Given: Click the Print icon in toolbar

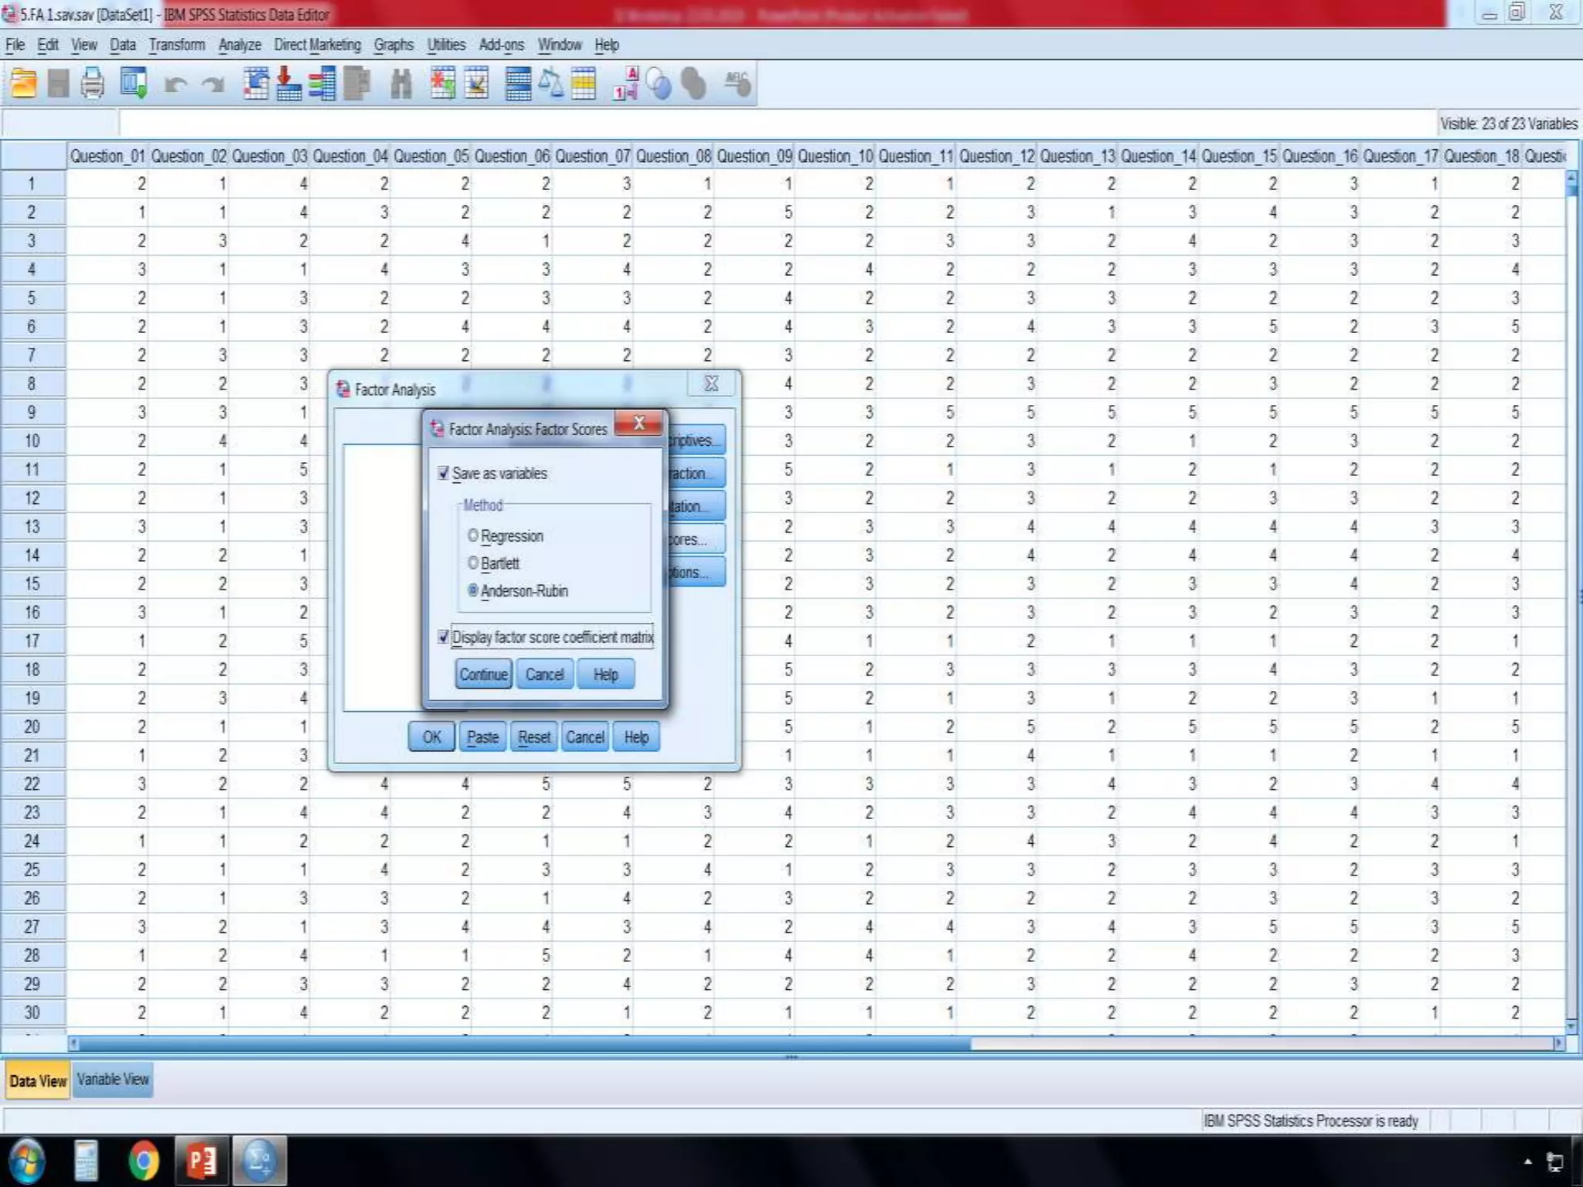Looking at the screenshot, I should coord(93,83).
